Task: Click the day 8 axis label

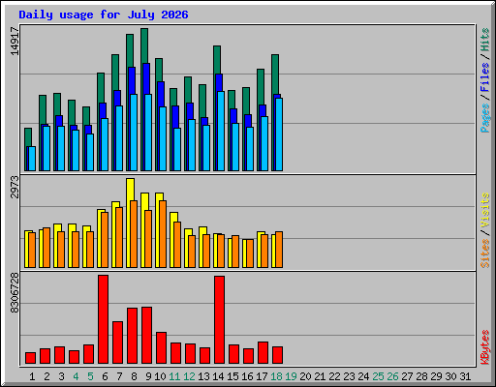Action: point(134,376)
